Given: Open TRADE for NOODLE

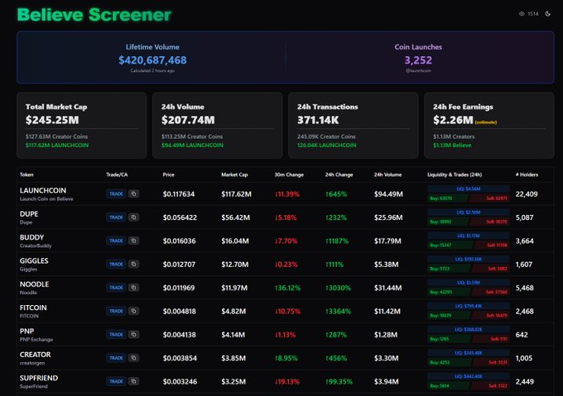Looking at the screenshot, I should (x=116, y=288).
